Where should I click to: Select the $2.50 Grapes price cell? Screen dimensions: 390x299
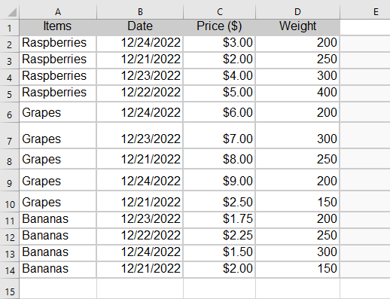[x=220, y=201]
